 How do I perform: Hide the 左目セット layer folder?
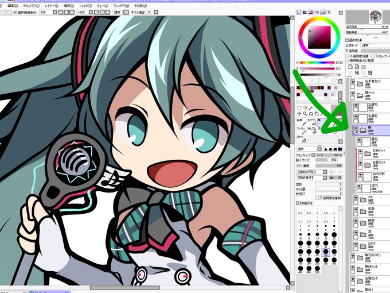[x=360, y=152]
